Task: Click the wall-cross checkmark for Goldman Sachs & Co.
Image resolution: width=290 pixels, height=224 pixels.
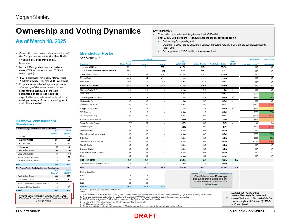Action: coord(233,90)
